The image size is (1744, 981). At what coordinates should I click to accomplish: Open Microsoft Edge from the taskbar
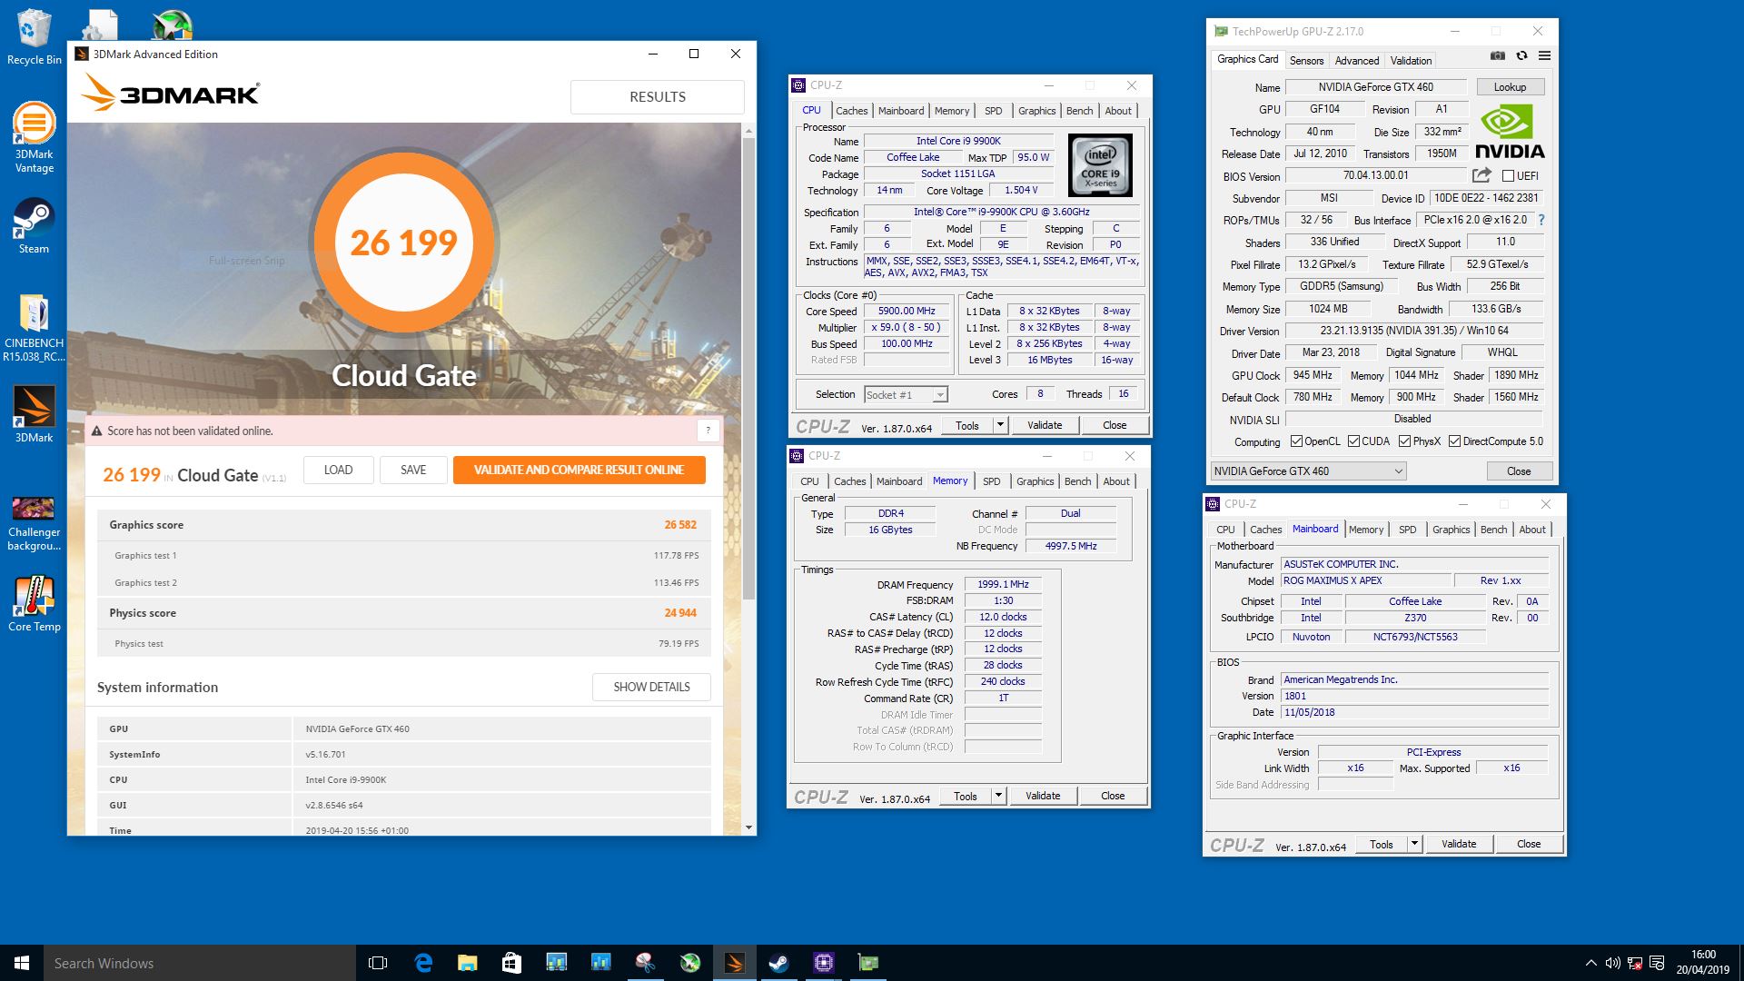coord(423,963)
